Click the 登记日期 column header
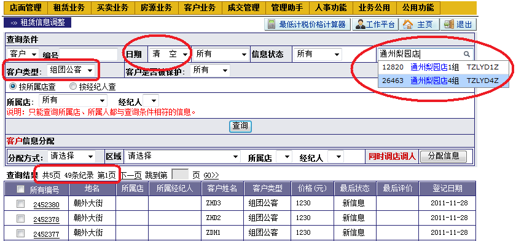516x241 pixels. coord(448,188)
